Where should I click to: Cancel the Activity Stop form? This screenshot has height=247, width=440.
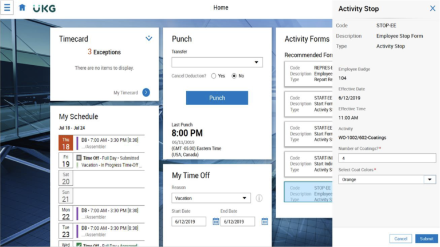[x=400, y=238]
